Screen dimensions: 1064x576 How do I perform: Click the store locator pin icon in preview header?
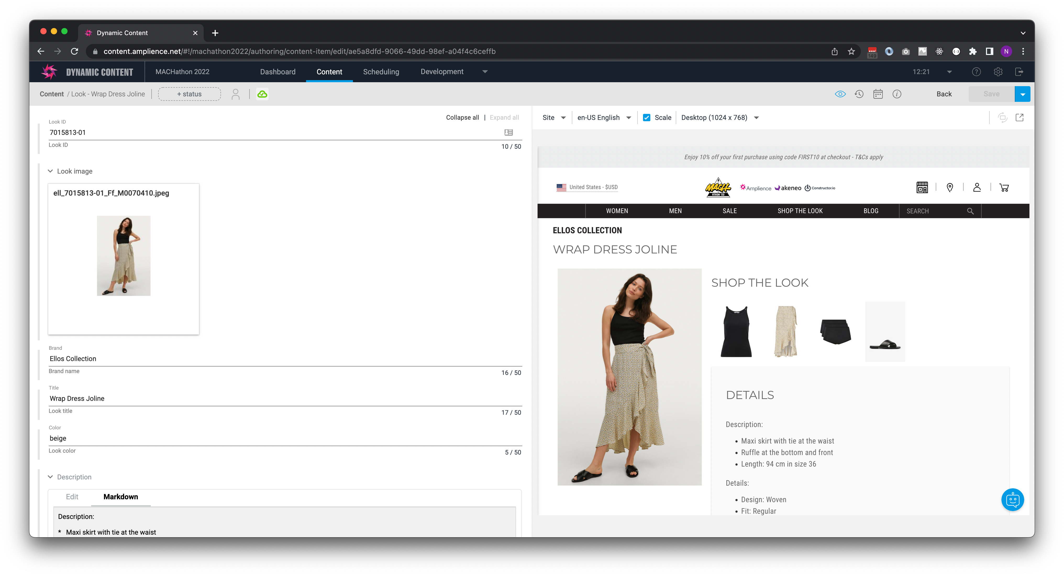pyautogui.click(x=950, y=187)
